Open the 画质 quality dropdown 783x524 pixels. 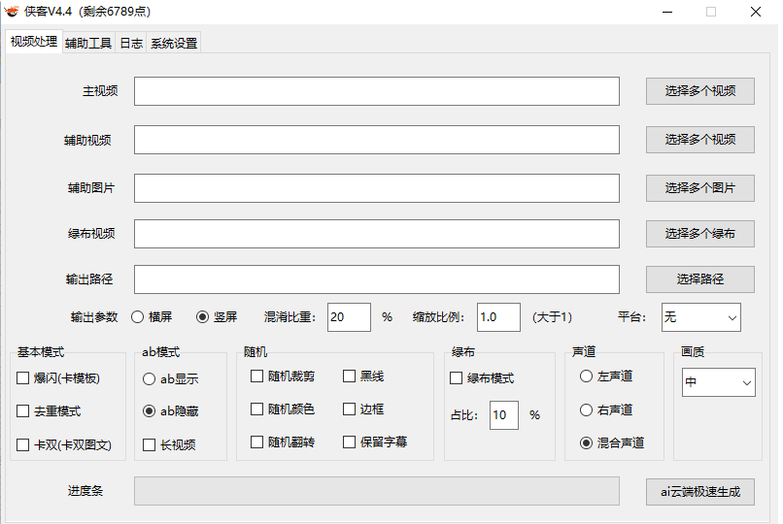click(x=718, y=382)
